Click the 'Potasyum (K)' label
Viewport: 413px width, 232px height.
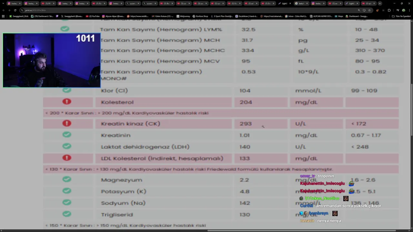pyautogui.click(x=123, y=191)
